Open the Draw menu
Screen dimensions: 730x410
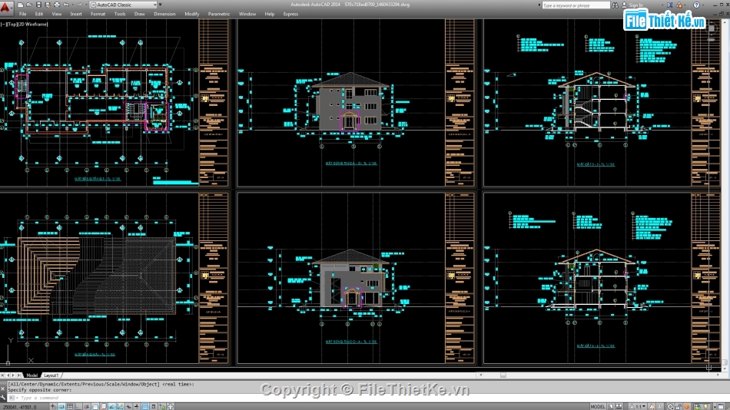click(x=139, y=14)
